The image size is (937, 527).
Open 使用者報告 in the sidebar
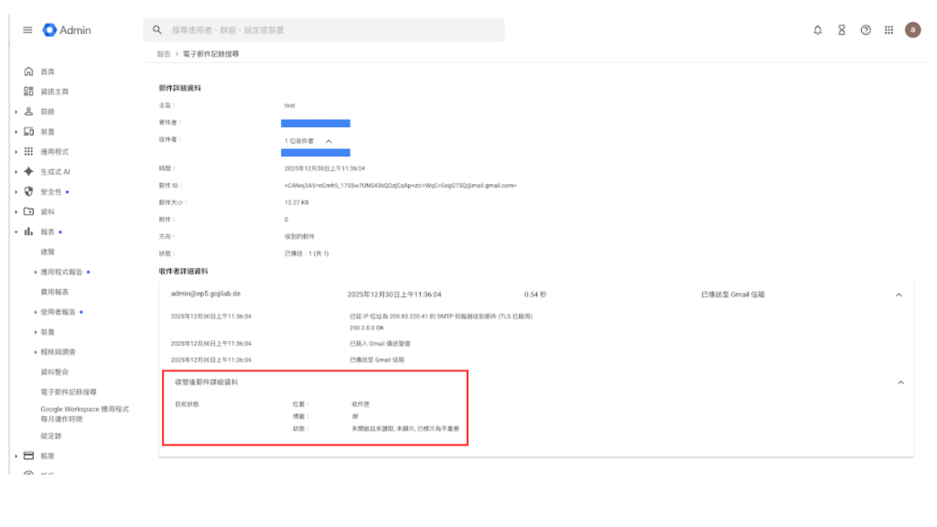coord(58,312)
